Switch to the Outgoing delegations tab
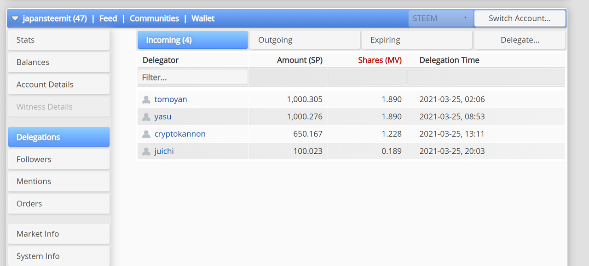 pyautogui.click(x=305, y=40)
